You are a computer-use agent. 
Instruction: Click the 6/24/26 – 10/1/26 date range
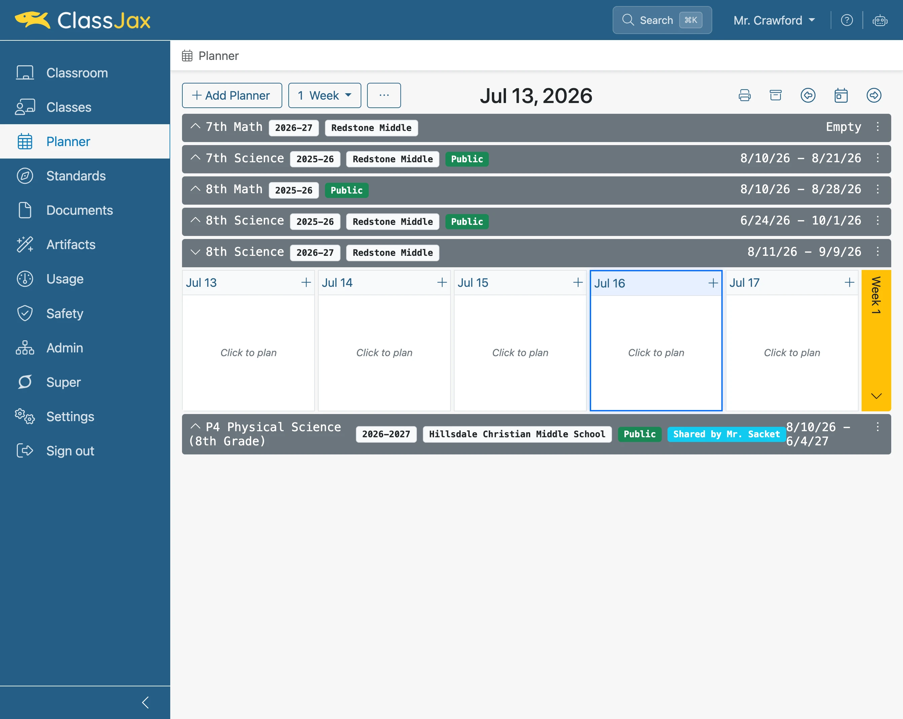[801, 221]
